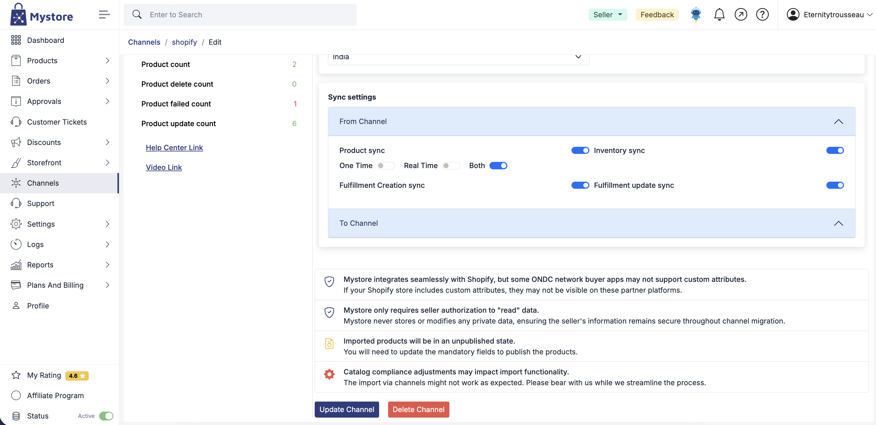Turn off the Product sync toggle
The height and width of the screenshot is (425, 876).
580,151
